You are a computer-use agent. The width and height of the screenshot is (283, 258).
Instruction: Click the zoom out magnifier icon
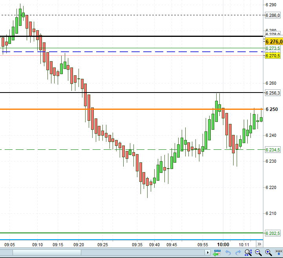(258, 253)
